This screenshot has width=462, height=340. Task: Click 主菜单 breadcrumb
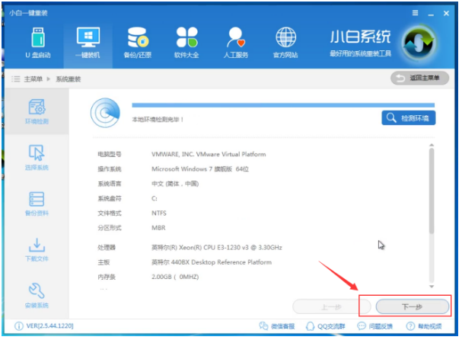point(33,79)
